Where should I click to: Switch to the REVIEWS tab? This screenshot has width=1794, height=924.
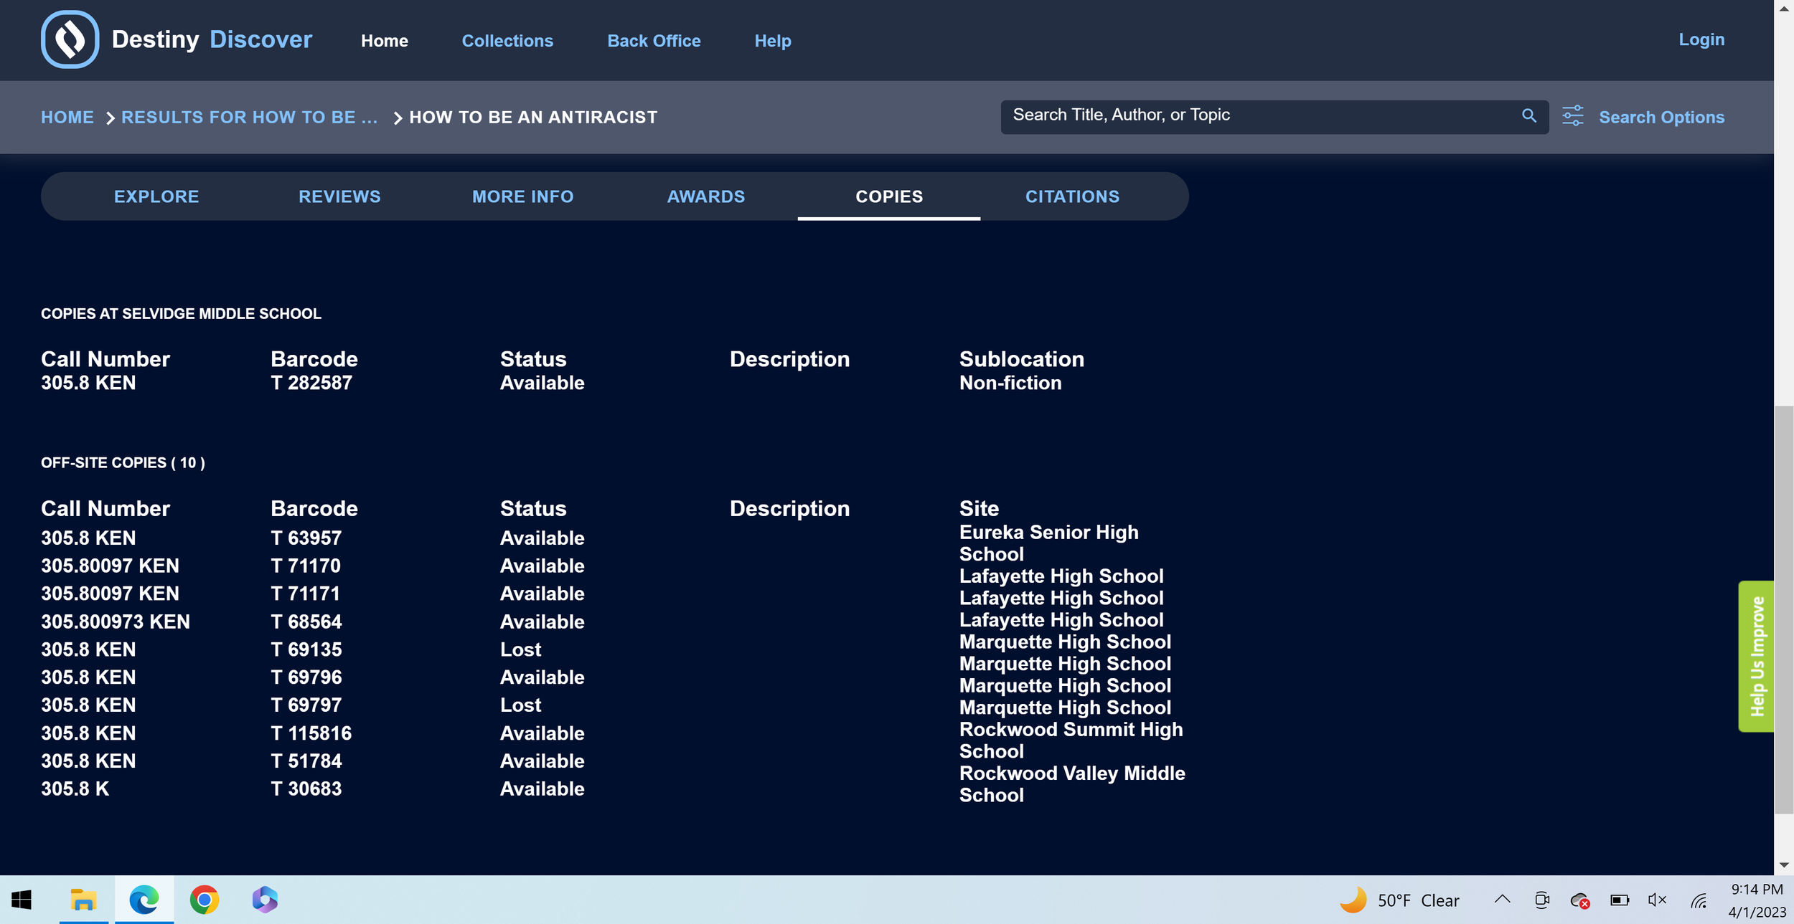(x=339, y=196)
